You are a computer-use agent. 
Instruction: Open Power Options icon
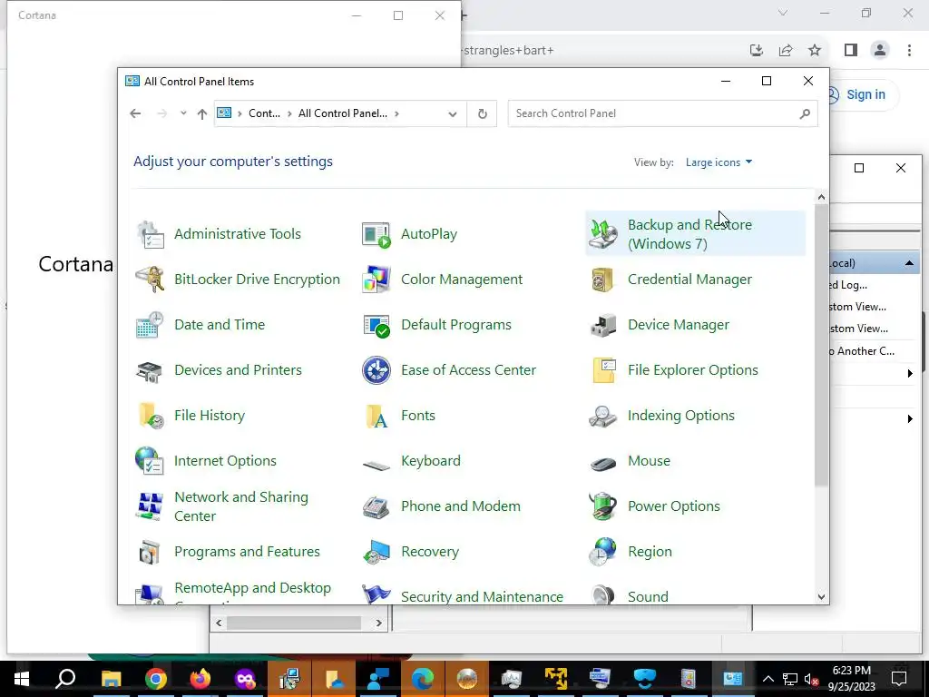(x=603, y=506)
